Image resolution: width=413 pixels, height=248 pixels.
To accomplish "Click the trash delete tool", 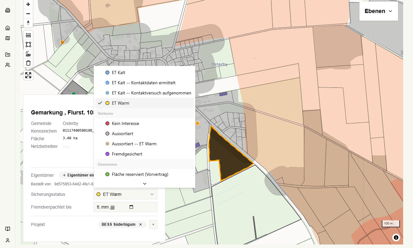I will pyautogui.click(x=28, y=63).
